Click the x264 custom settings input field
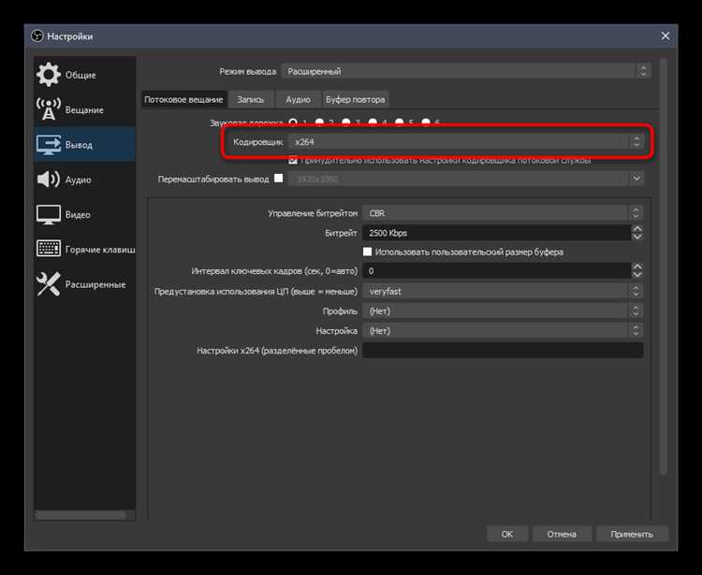Screen dimensions: 702x575 click(x=503, y=350)
